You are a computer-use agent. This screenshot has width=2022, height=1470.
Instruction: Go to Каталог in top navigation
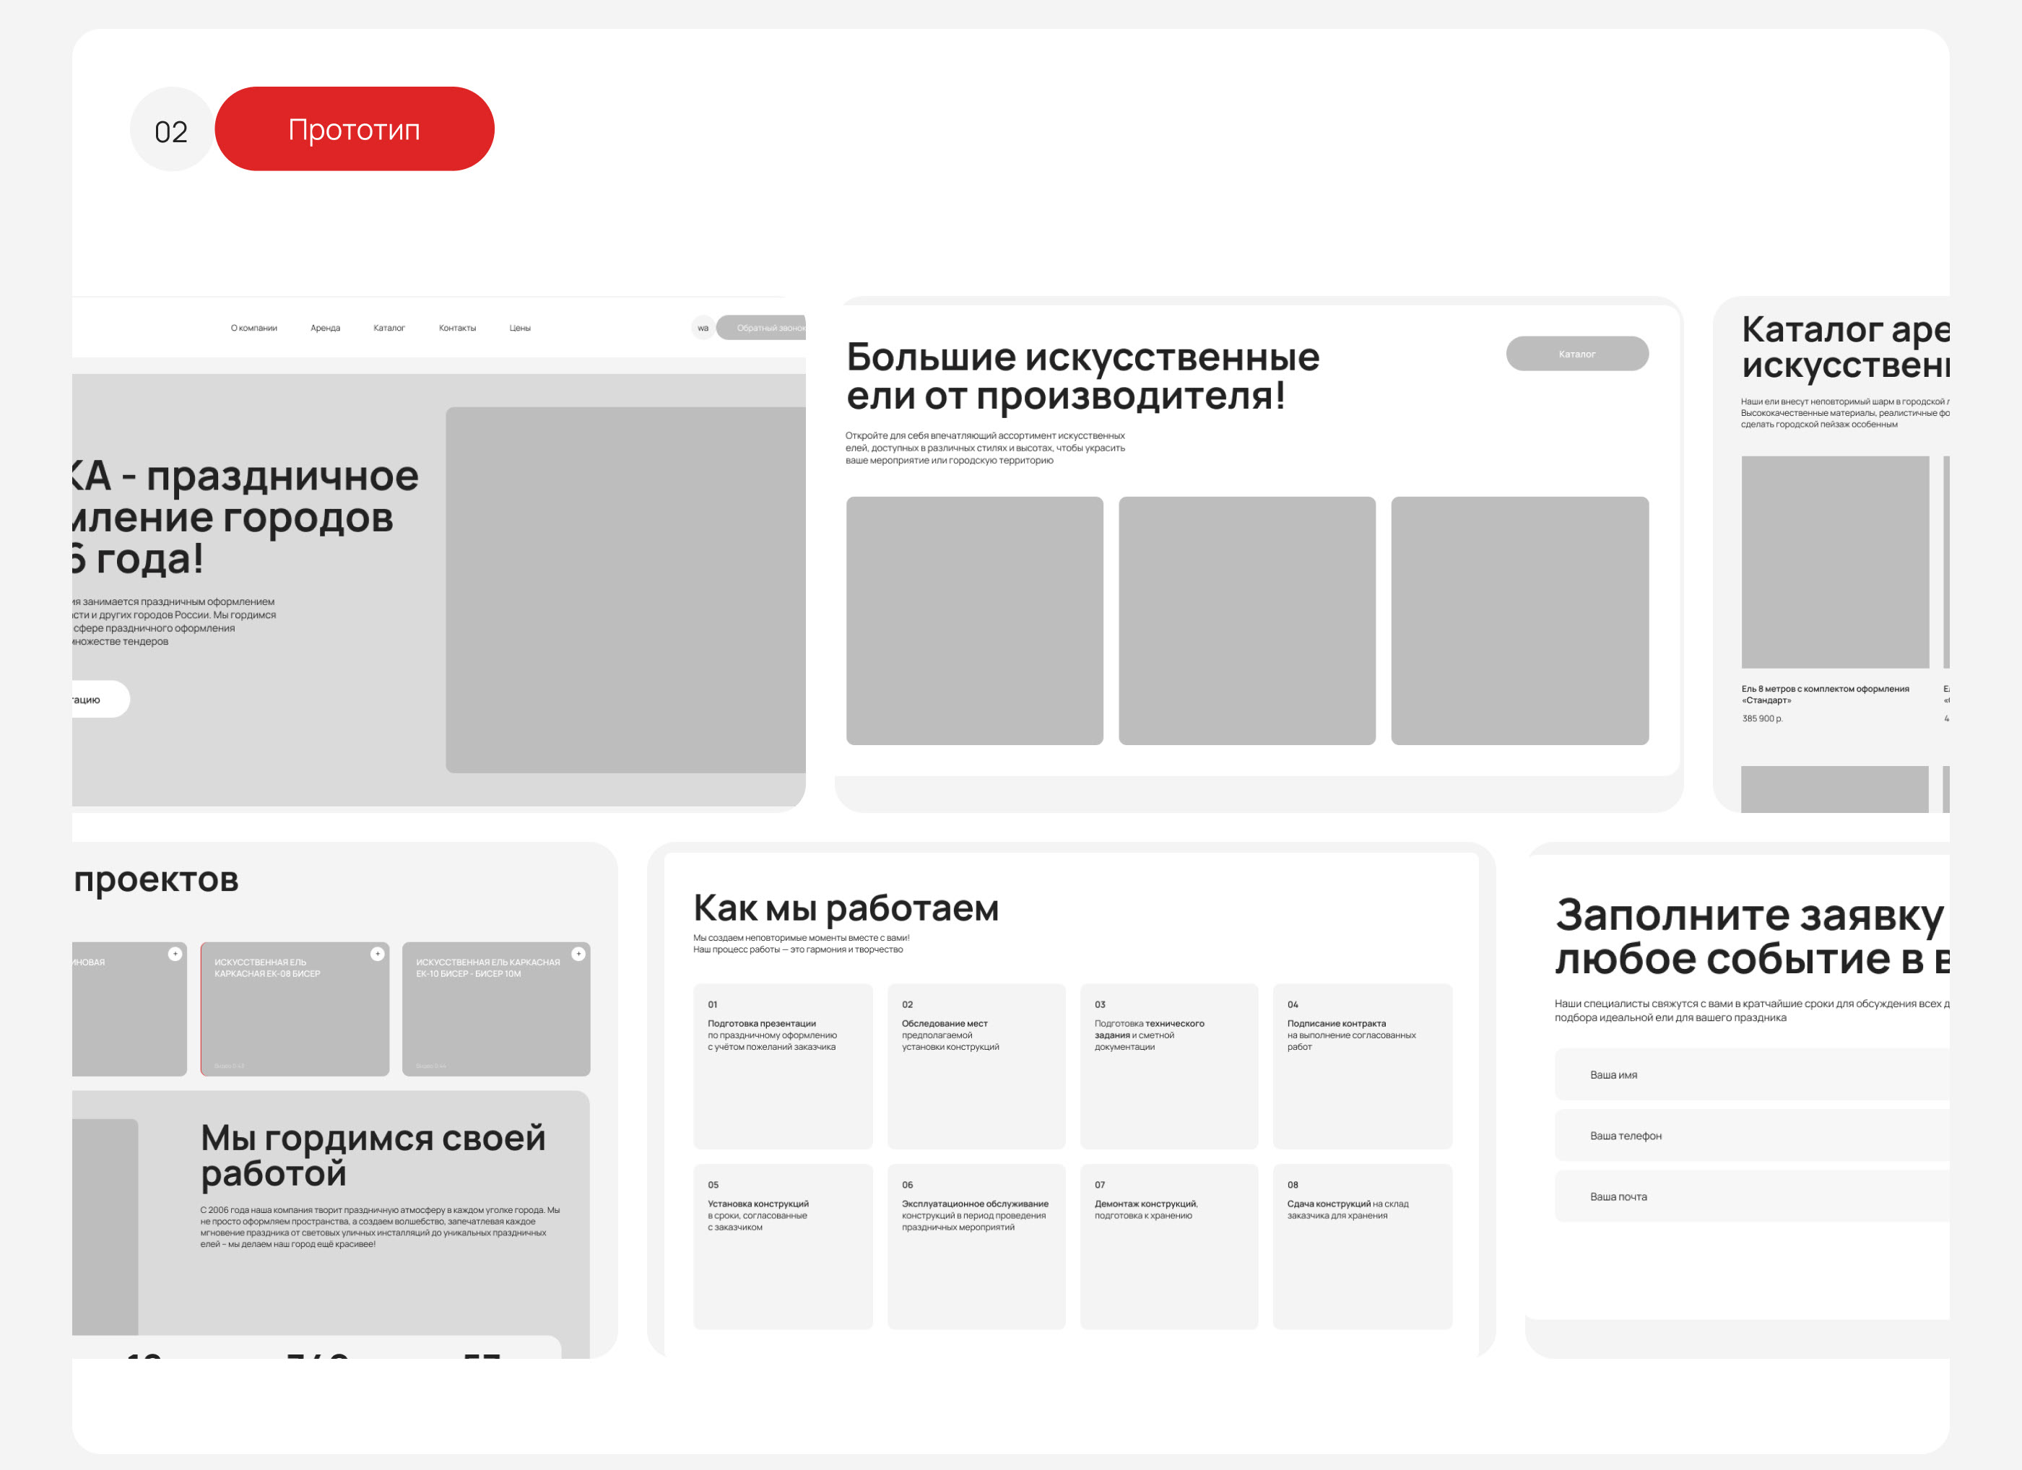[x=389, y=328]
